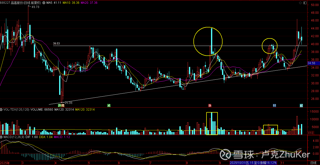320x165 pixels.
Task: Click the MA10: 38.36 legend
Action: pos(71,3)
